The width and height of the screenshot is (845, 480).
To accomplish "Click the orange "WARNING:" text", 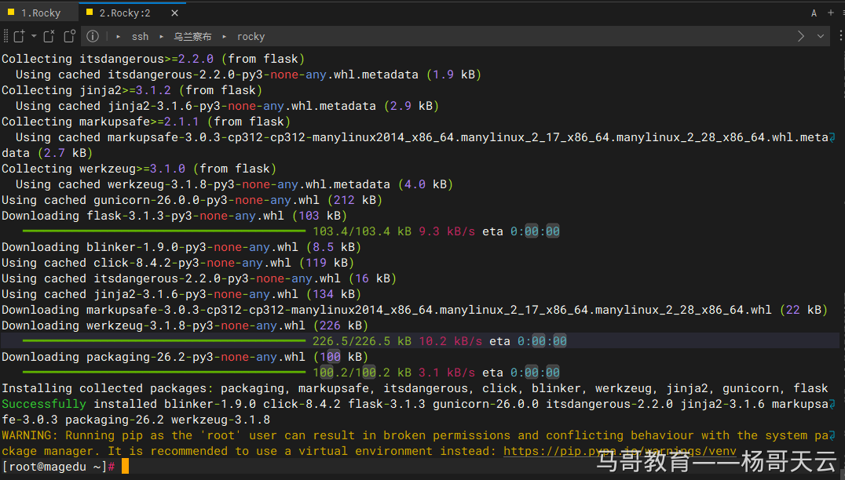I will coord(30,435).
